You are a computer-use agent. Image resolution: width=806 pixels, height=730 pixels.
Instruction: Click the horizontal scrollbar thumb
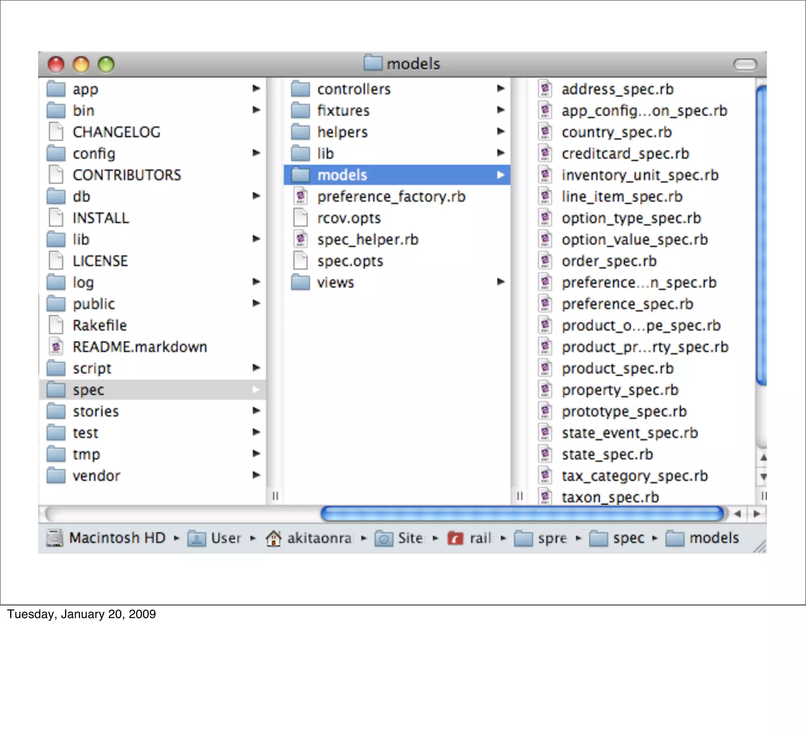pyautogui.click(x=522, y=513)
